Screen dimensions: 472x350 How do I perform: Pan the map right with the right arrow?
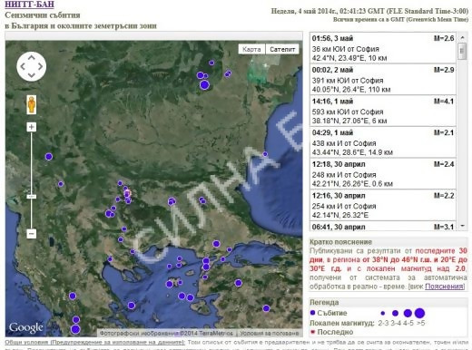click(40, 66)
